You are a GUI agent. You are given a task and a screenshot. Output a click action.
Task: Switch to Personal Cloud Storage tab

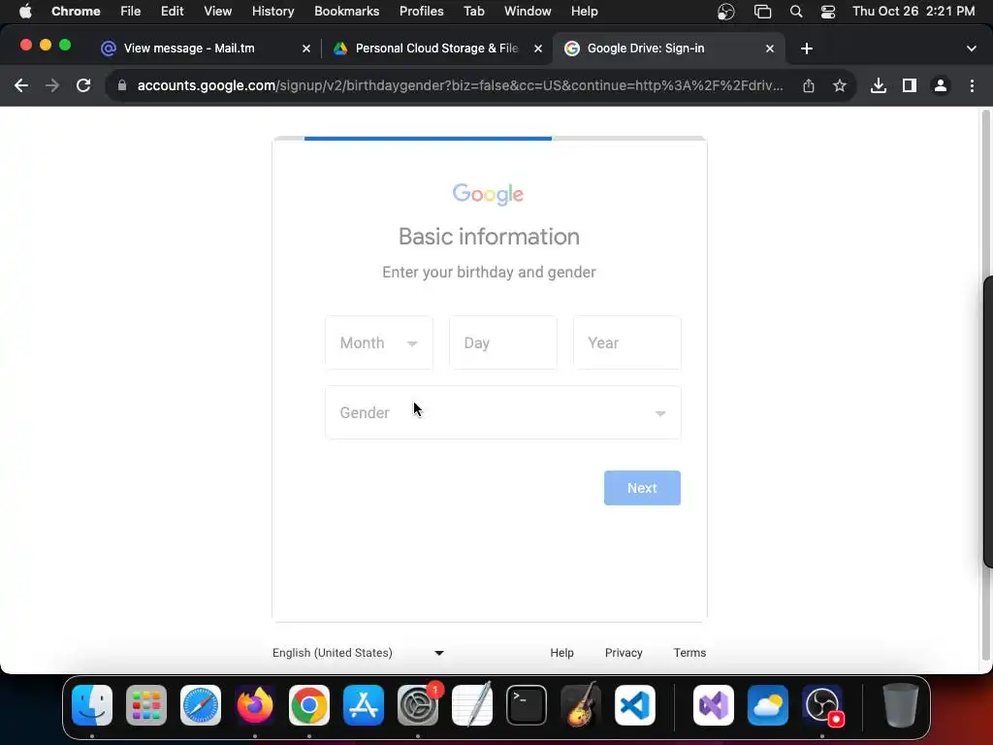pos(436,49)
